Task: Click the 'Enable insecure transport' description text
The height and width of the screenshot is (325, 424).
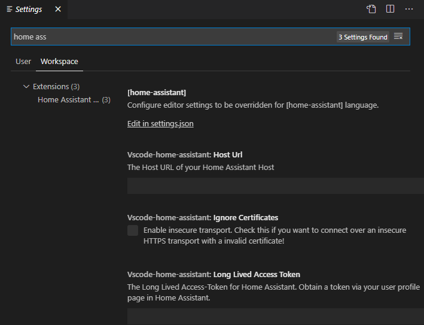Action: pyautogui.click(x=274, y=235)
